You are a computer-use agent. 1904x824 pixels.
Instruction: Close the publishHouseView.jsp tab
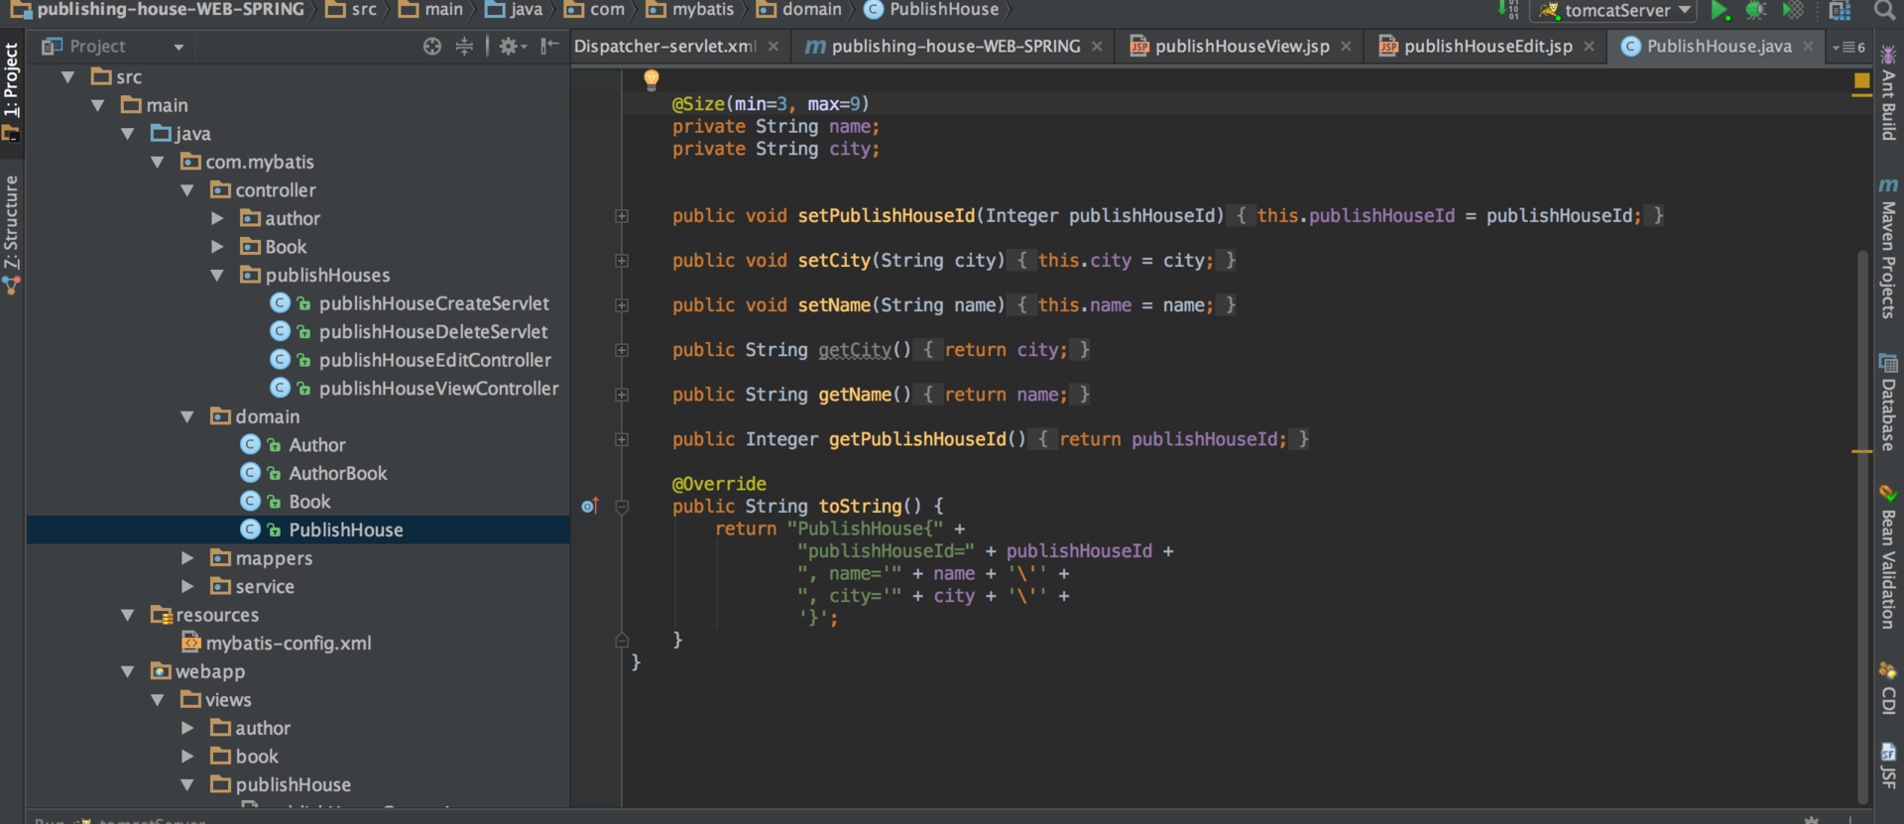[x=1346, y=47]
